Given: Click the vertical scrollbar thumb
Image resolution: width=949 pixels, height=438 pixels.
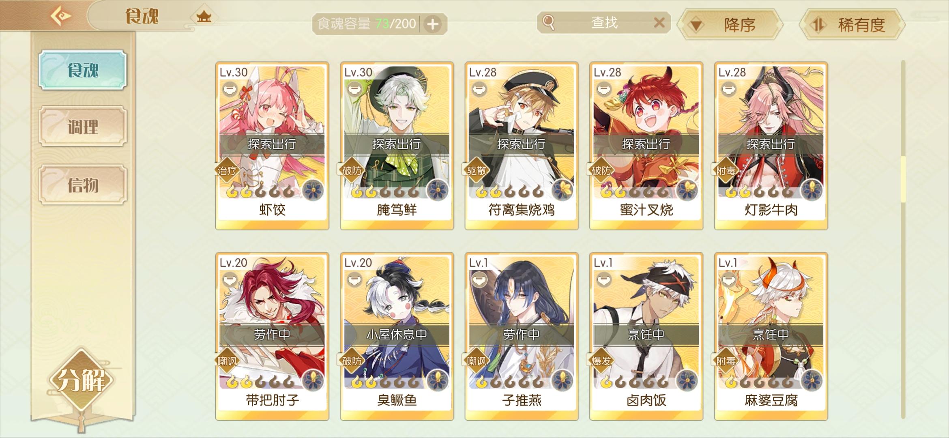Looking at the screenshot, I should [x=903, y=178].
